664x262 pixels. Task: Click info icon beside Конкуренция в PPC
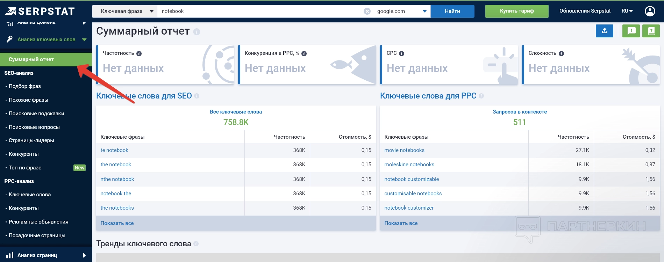click(x=304, y=53)
